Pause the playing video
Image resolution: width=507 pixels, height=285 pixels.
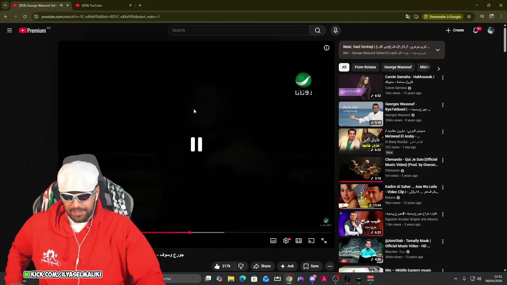[x=196, y=144]
